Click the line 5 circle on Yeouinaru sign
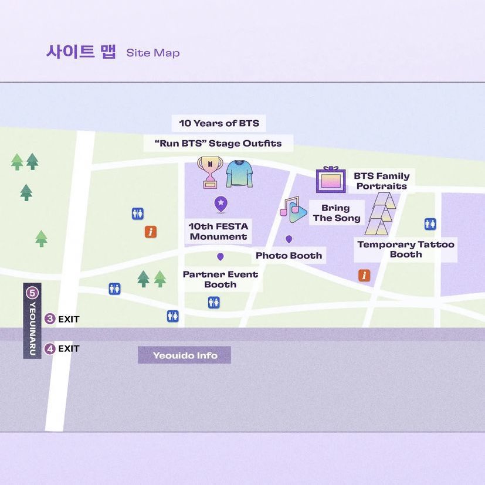The image size is (485, 485). coord(32,293)
